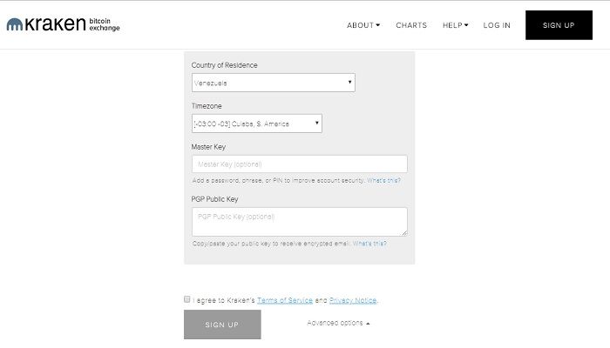Go to the CHARTS page

coord(411,25)
